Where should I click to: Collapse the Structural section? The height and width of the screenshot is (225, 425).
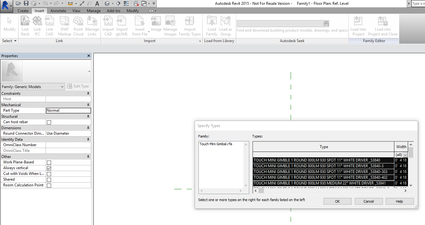pos(88,116)
